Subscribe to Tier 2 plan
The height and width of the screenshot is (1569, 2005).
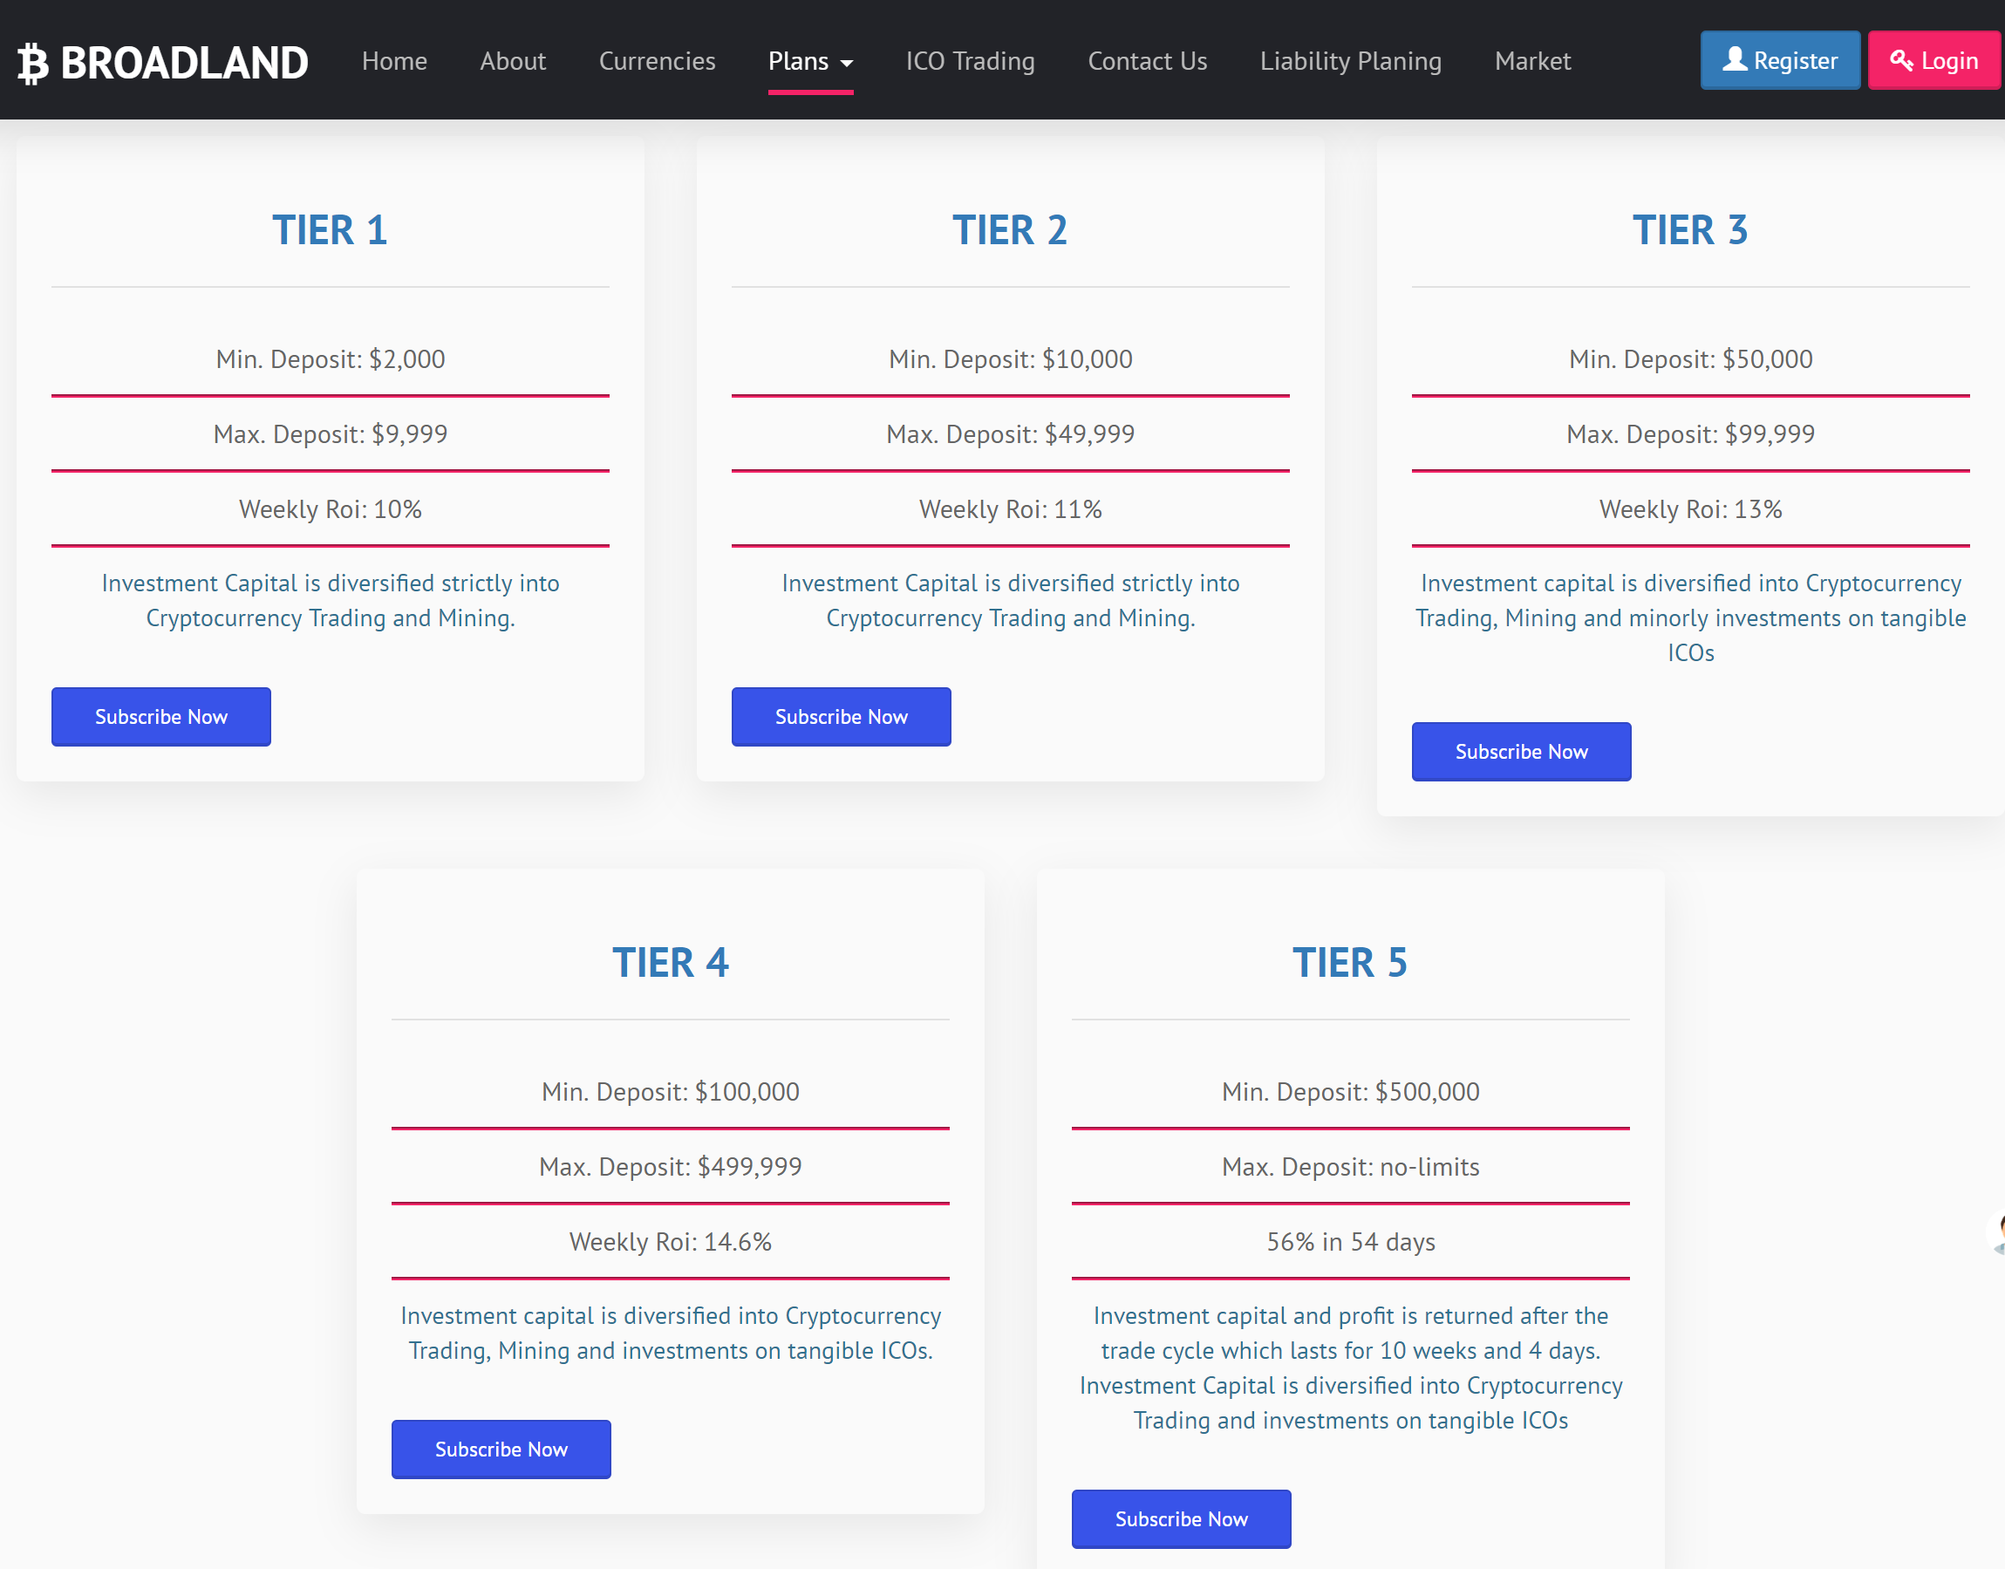840,716
